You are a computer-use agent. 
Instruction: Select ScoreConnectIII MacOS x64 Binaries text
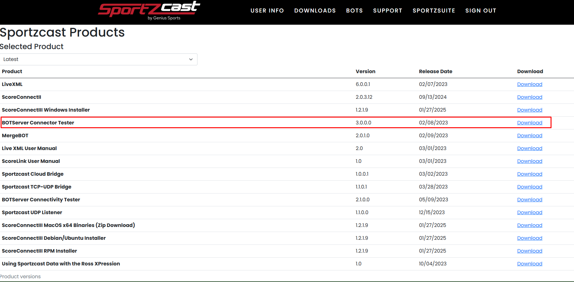[x=68, y=225]
